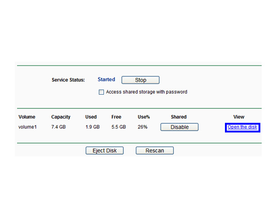Click the Shared column header
This screenshot has height=207, width=276.
tap(178, 117)
